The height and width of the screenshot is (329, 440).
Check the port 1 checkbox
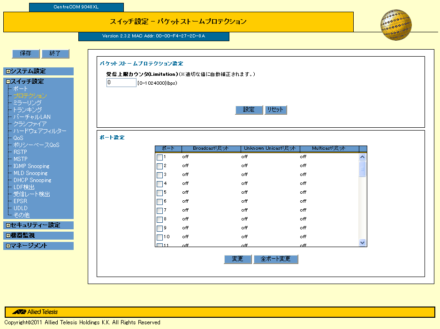pos(159,157)
